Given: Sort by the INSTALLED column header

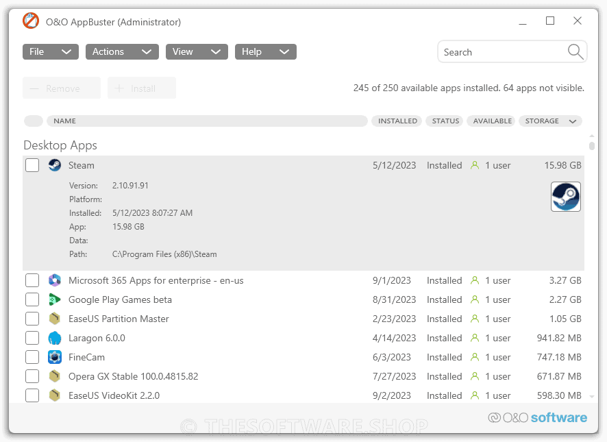Looking at the screenshot, I should 397,121.
